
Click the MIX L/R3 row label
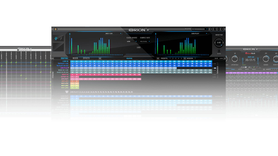point(65,85)
